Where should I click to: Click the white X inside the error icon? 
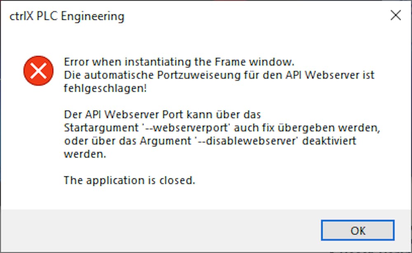(38, 71)
